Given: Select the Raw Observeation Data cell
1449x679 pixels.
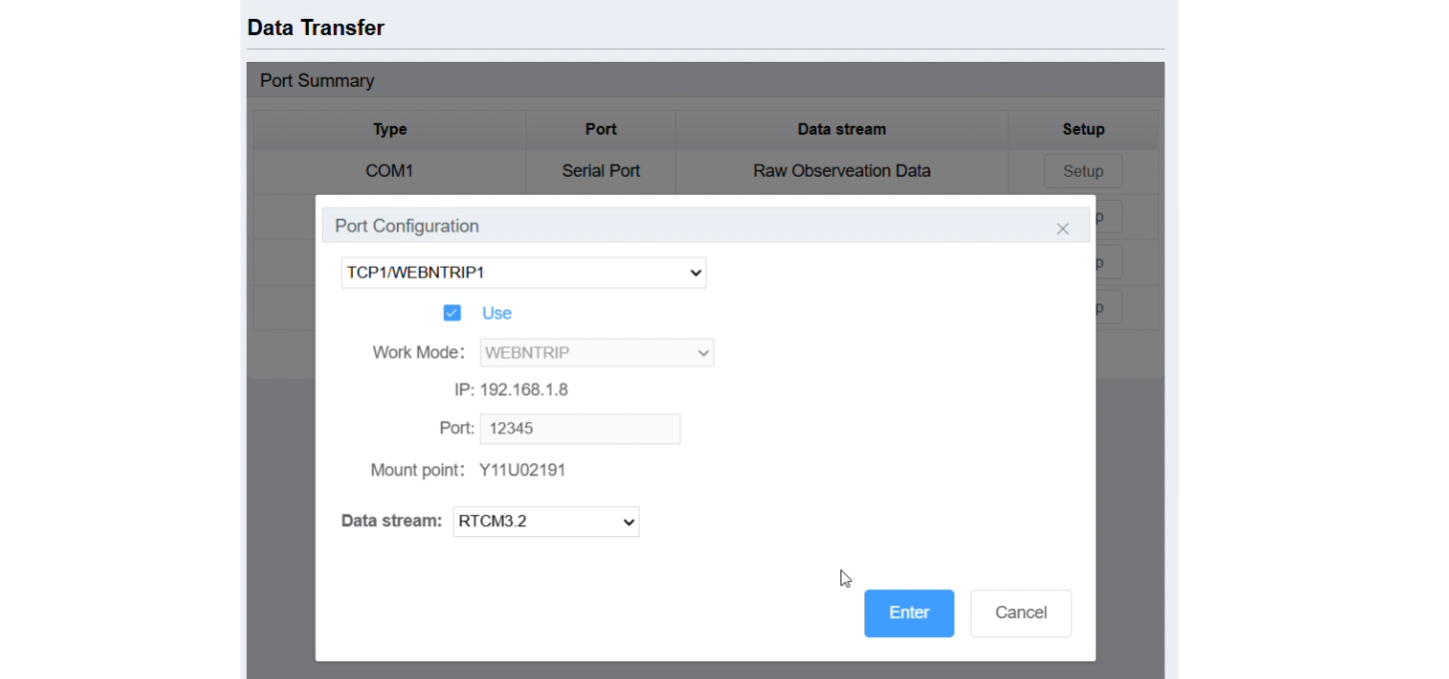Looking at the screenshot, I should point(841,171).
